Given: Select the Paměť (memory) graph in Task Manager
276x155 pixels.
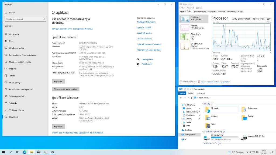Looking at the screenshot, I should (x=194, y=27).
